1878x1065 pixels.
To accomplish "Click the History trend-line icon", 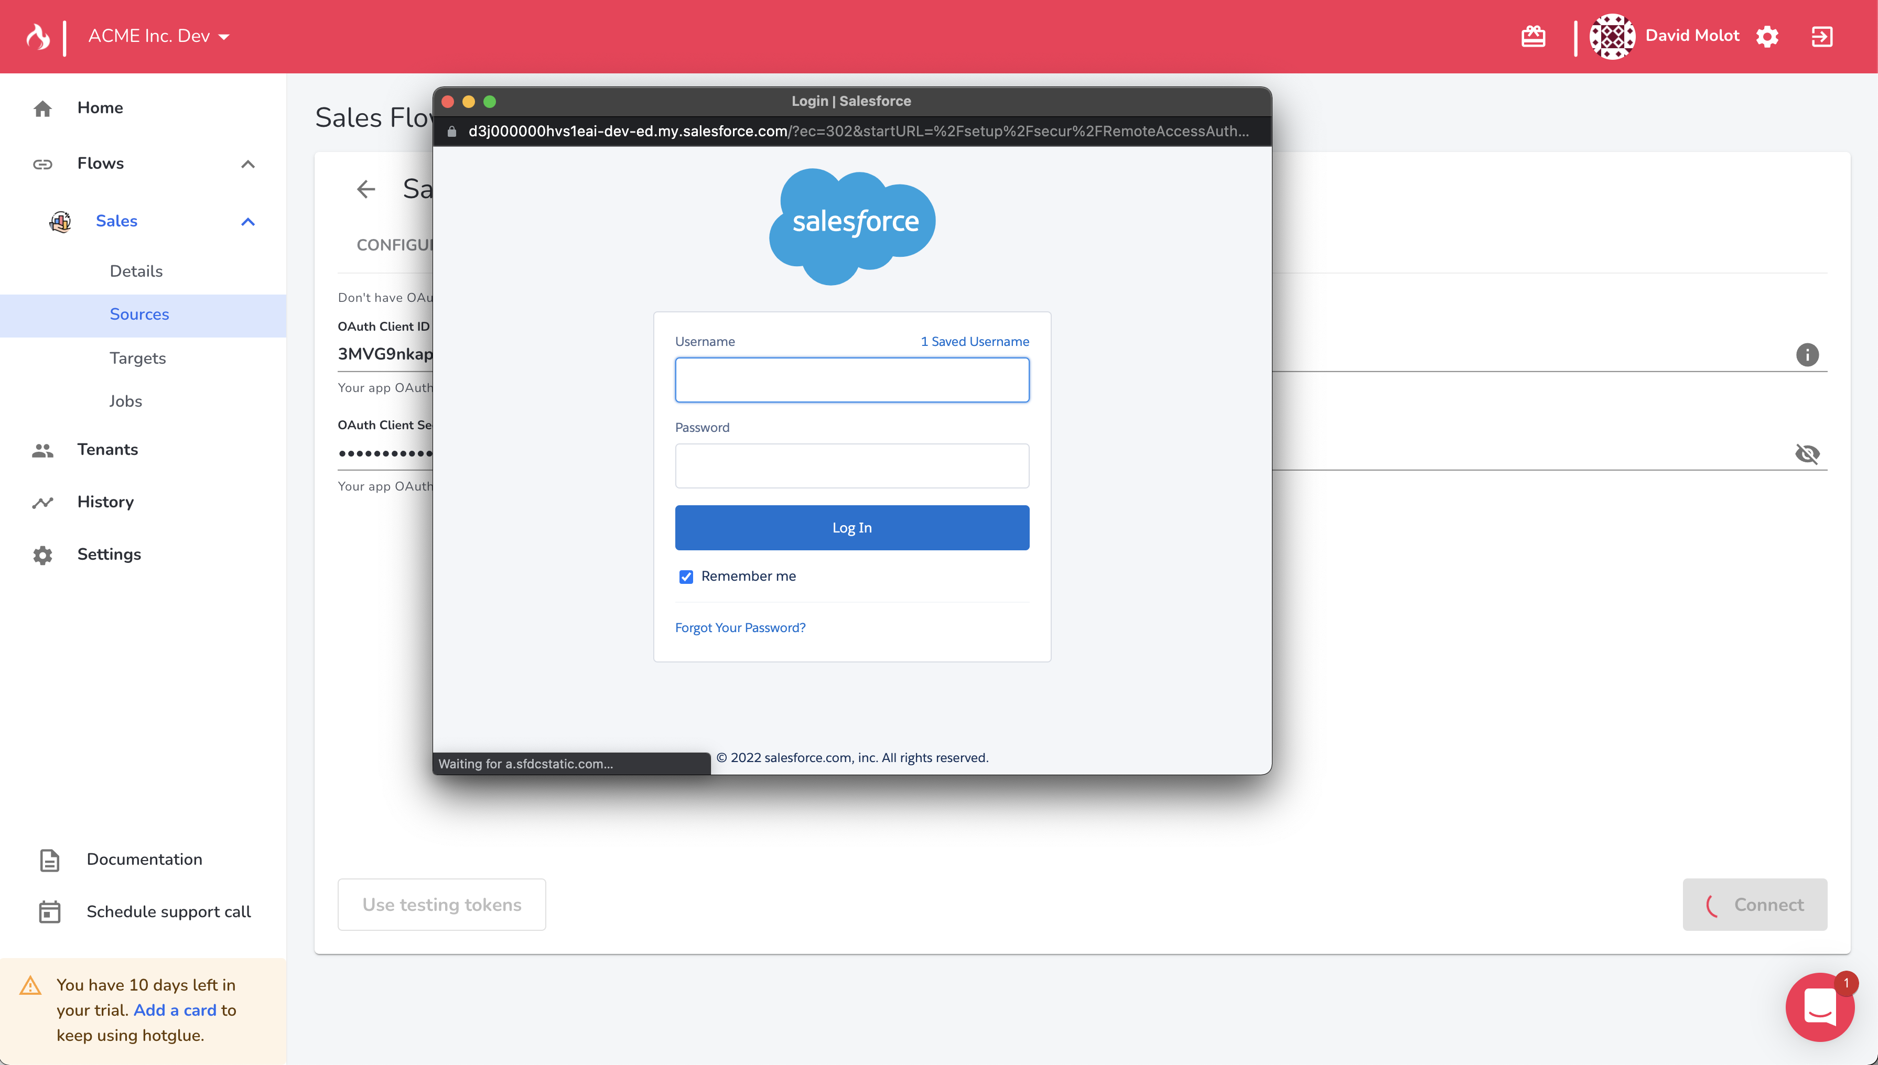I will (42, 503).
